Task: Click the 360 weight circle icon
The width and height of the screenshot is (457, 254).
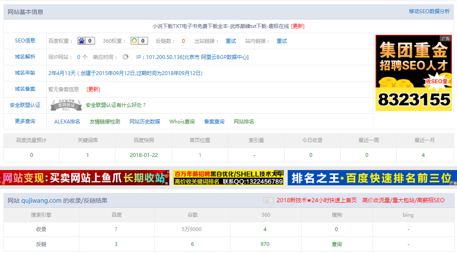Action: click(x=135, y=41)
